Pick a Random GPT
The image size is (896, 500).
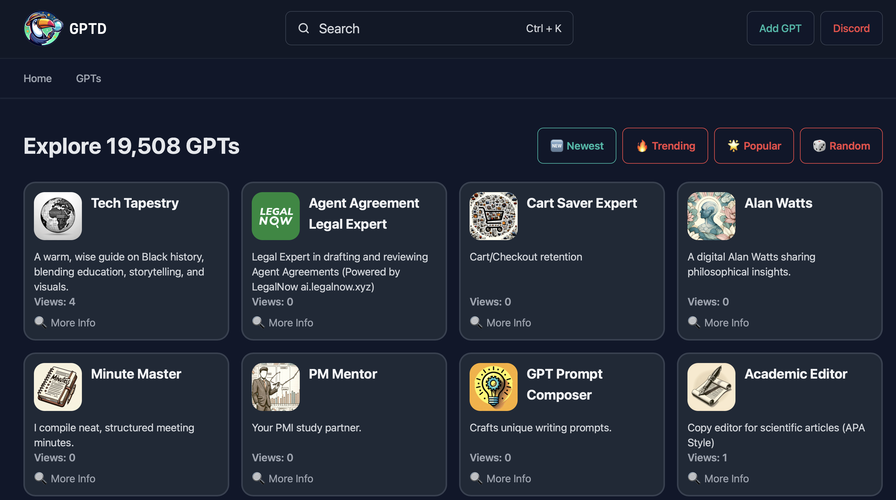coord(841,146)
